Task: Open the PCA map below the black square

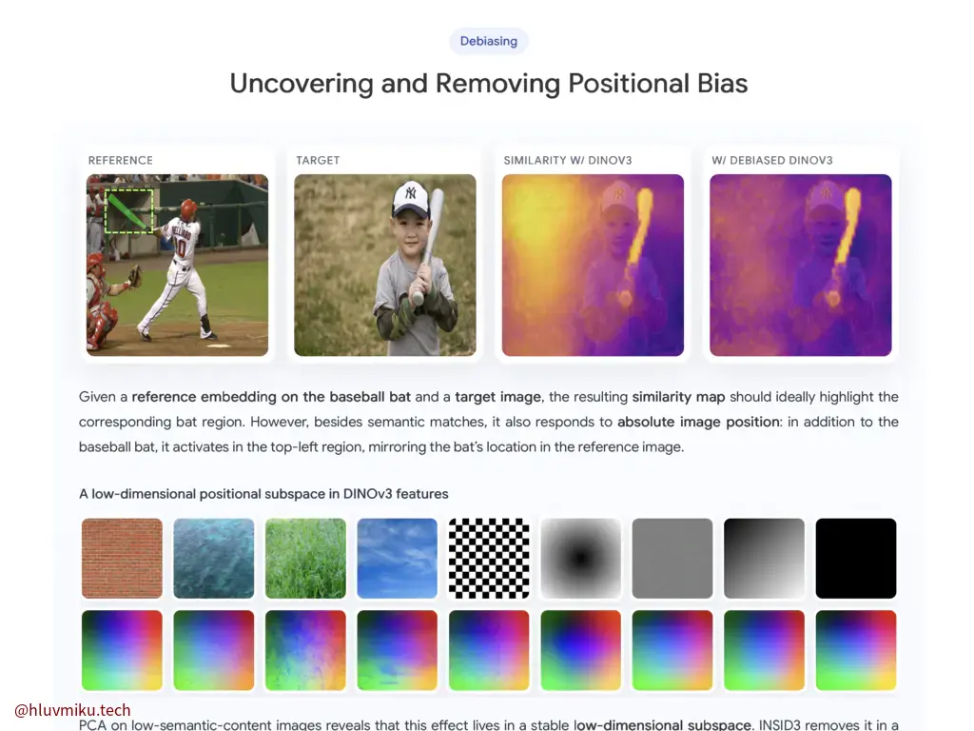Action: (x=856, y=650)
